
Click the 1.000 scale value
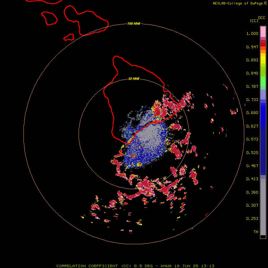coord(252,33)
